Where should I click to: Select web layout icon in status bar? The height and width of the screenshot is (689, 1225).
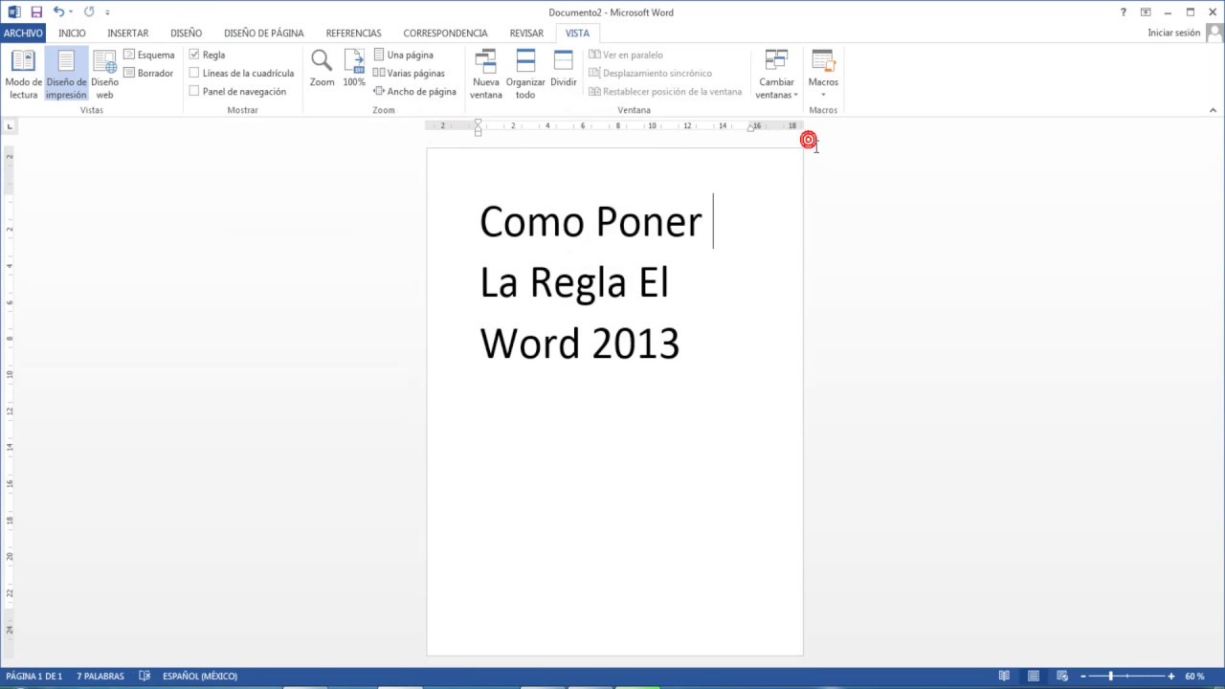coord(1061,676)
